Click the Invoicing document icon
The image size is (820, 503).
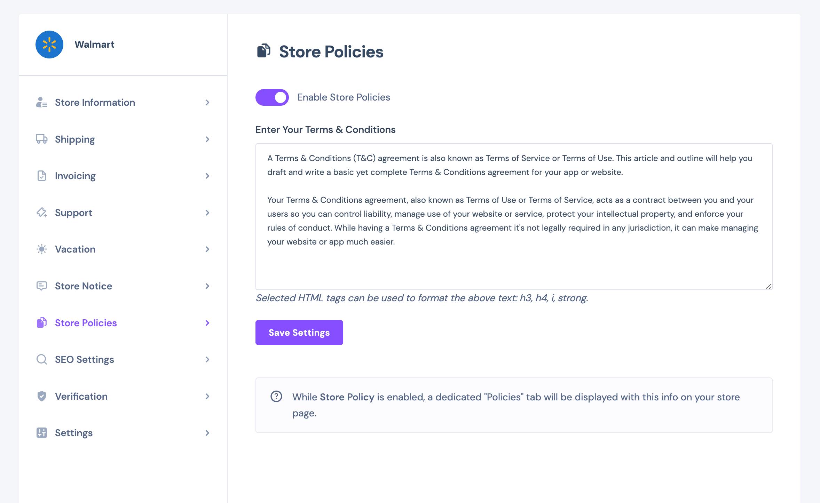coord(42,176)
